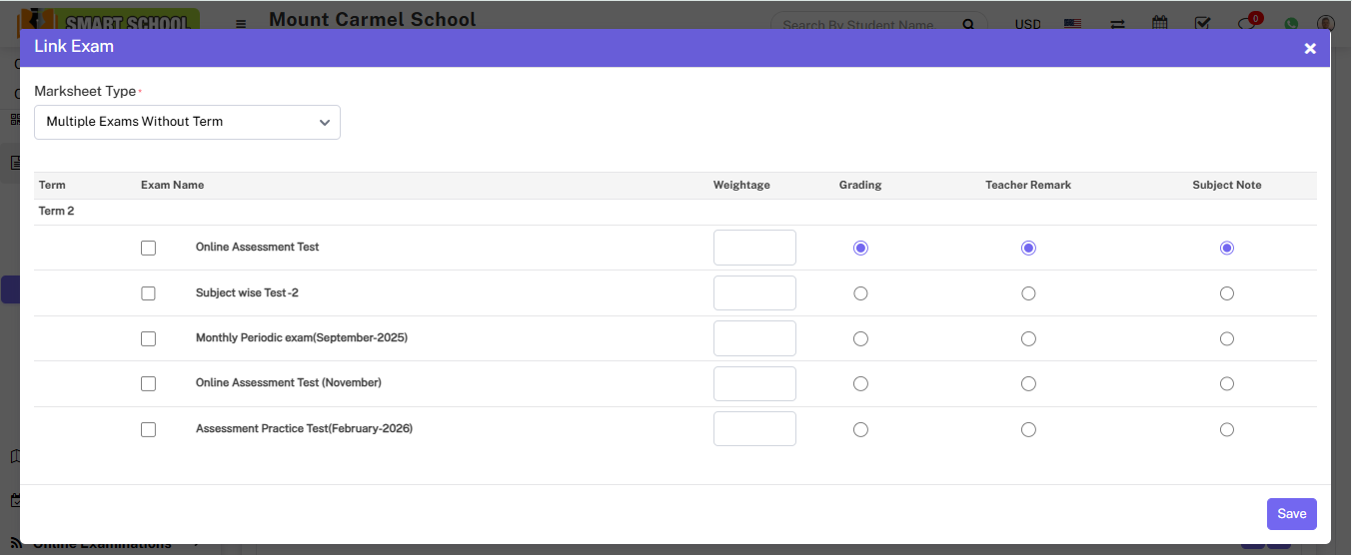
Task: Tick the Subject wise Test -2 checkbox
Action: click(x=149, y=293)
